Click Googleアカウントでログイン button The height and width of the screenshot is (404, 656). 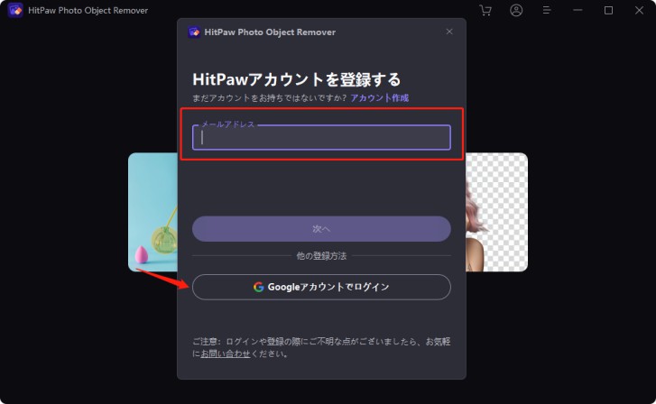[x=321, y=287]
